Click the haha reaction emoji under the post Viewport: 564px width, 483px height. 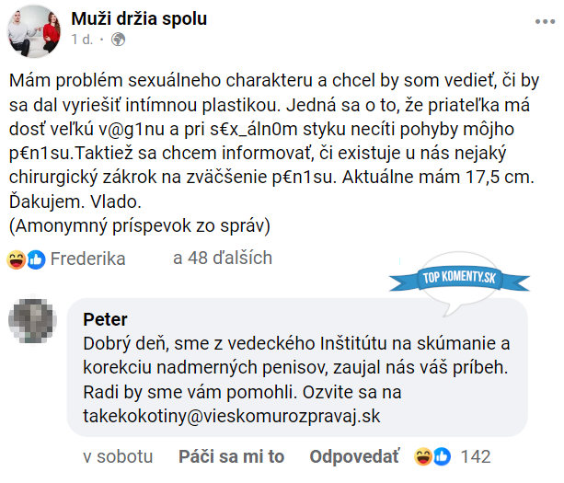pyautogui.click(x=17, y=259)
